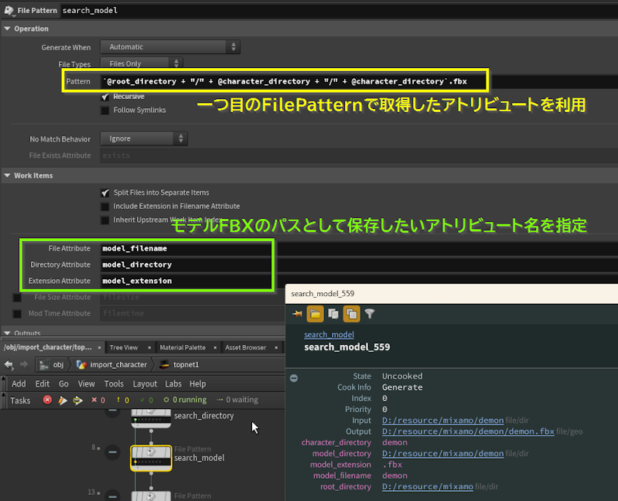This screenshot has width=618, height=501.
Task: Collapse the Work Items section
Action: (x=7, y=176)
